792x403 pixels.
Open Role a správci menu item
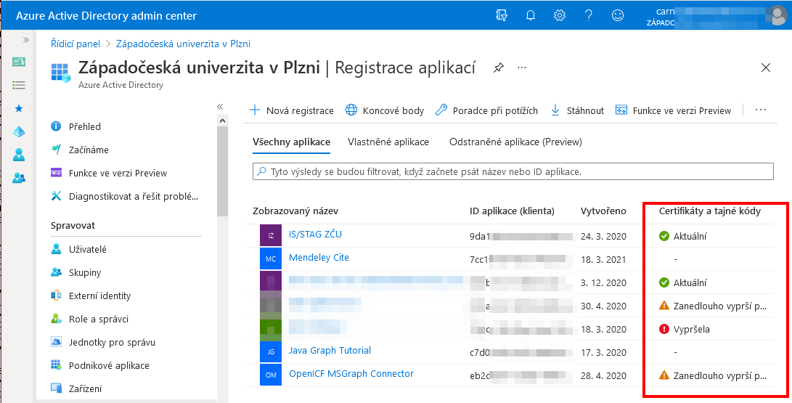coord(99,319)
